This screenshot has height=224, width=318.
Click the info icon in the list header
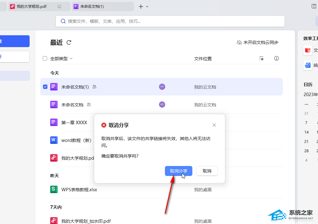(277, 58)
